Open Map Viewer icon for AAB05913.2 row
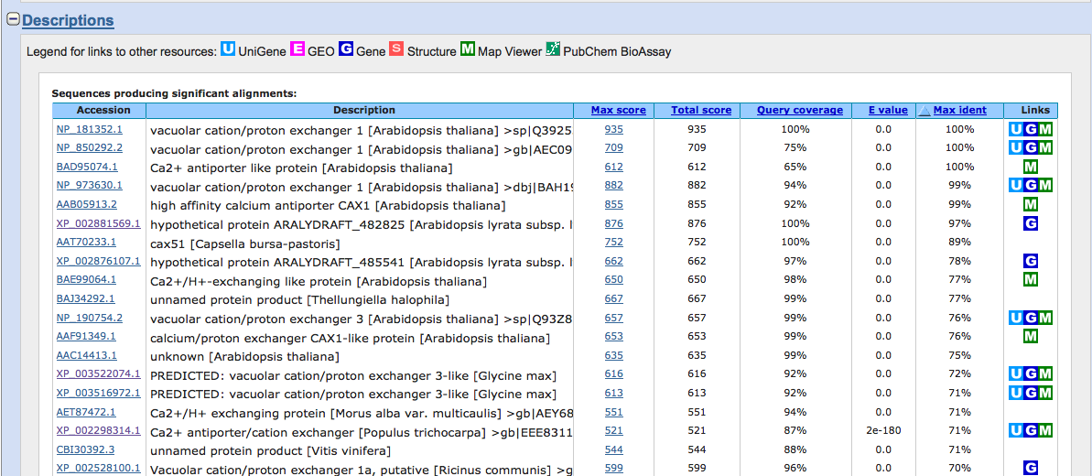 [1031, 205]
